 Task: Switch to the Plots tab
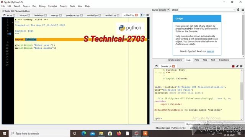(196, 60)
